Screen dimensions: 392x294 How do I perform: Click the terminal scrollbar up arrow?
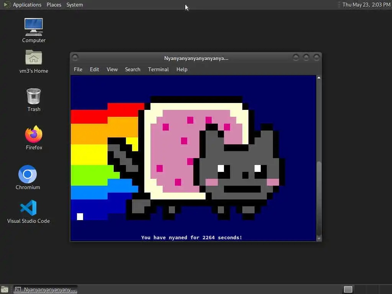[x=319, y=78]
